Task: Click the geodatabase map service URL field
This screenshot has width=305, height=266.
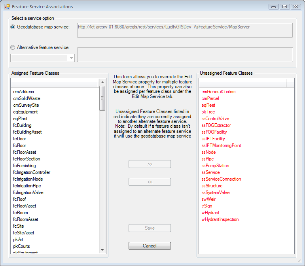Action: (185, 30)
